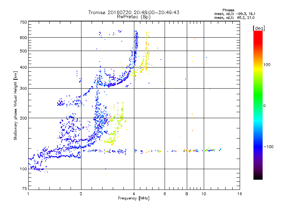This screenshot has height=211, width=282.
Task: Click the 'Phases' header text
Action: 228,10
